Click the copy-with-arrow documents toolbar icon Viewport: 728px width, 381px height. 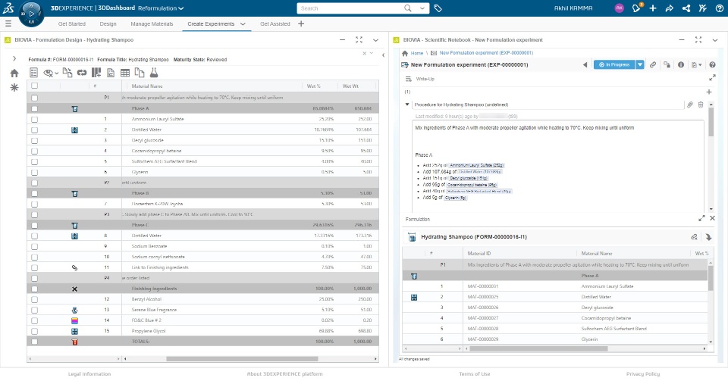67,72
